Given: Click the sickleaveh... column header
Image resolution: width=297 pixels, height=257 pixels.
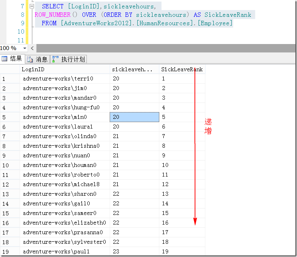Looking at the screenshot, I should (134, 69).
